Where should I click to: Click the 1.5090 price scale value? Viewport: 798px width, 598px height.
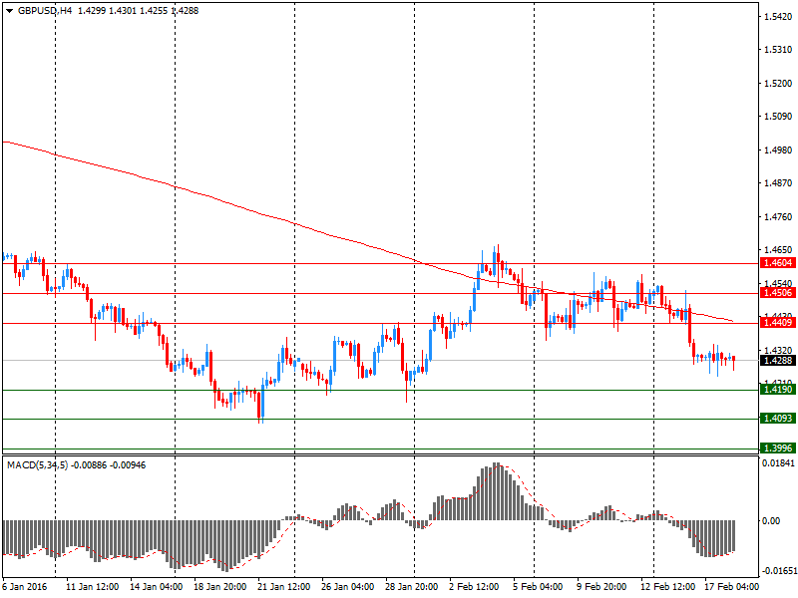tap(778, 117)
